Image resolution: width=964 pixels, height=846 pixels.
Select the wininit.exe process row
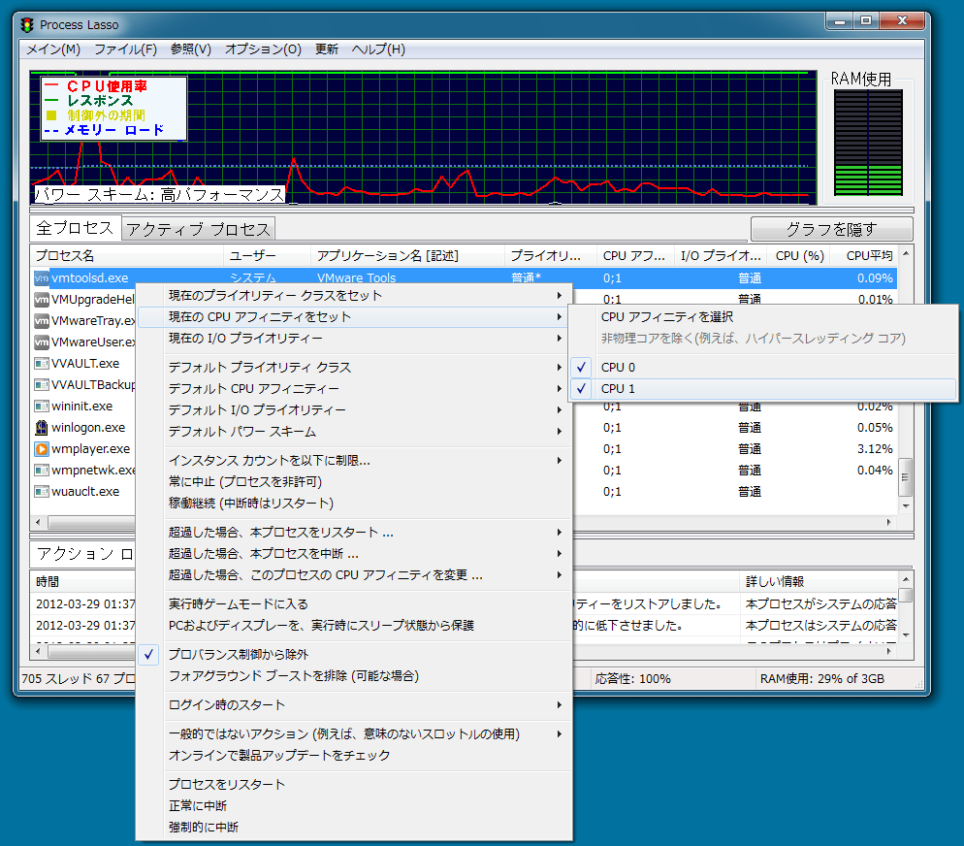click(x=82, y=406)
